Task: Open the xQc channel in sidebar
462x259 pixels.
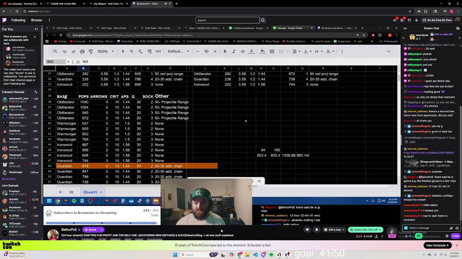Action: (20, 164)
